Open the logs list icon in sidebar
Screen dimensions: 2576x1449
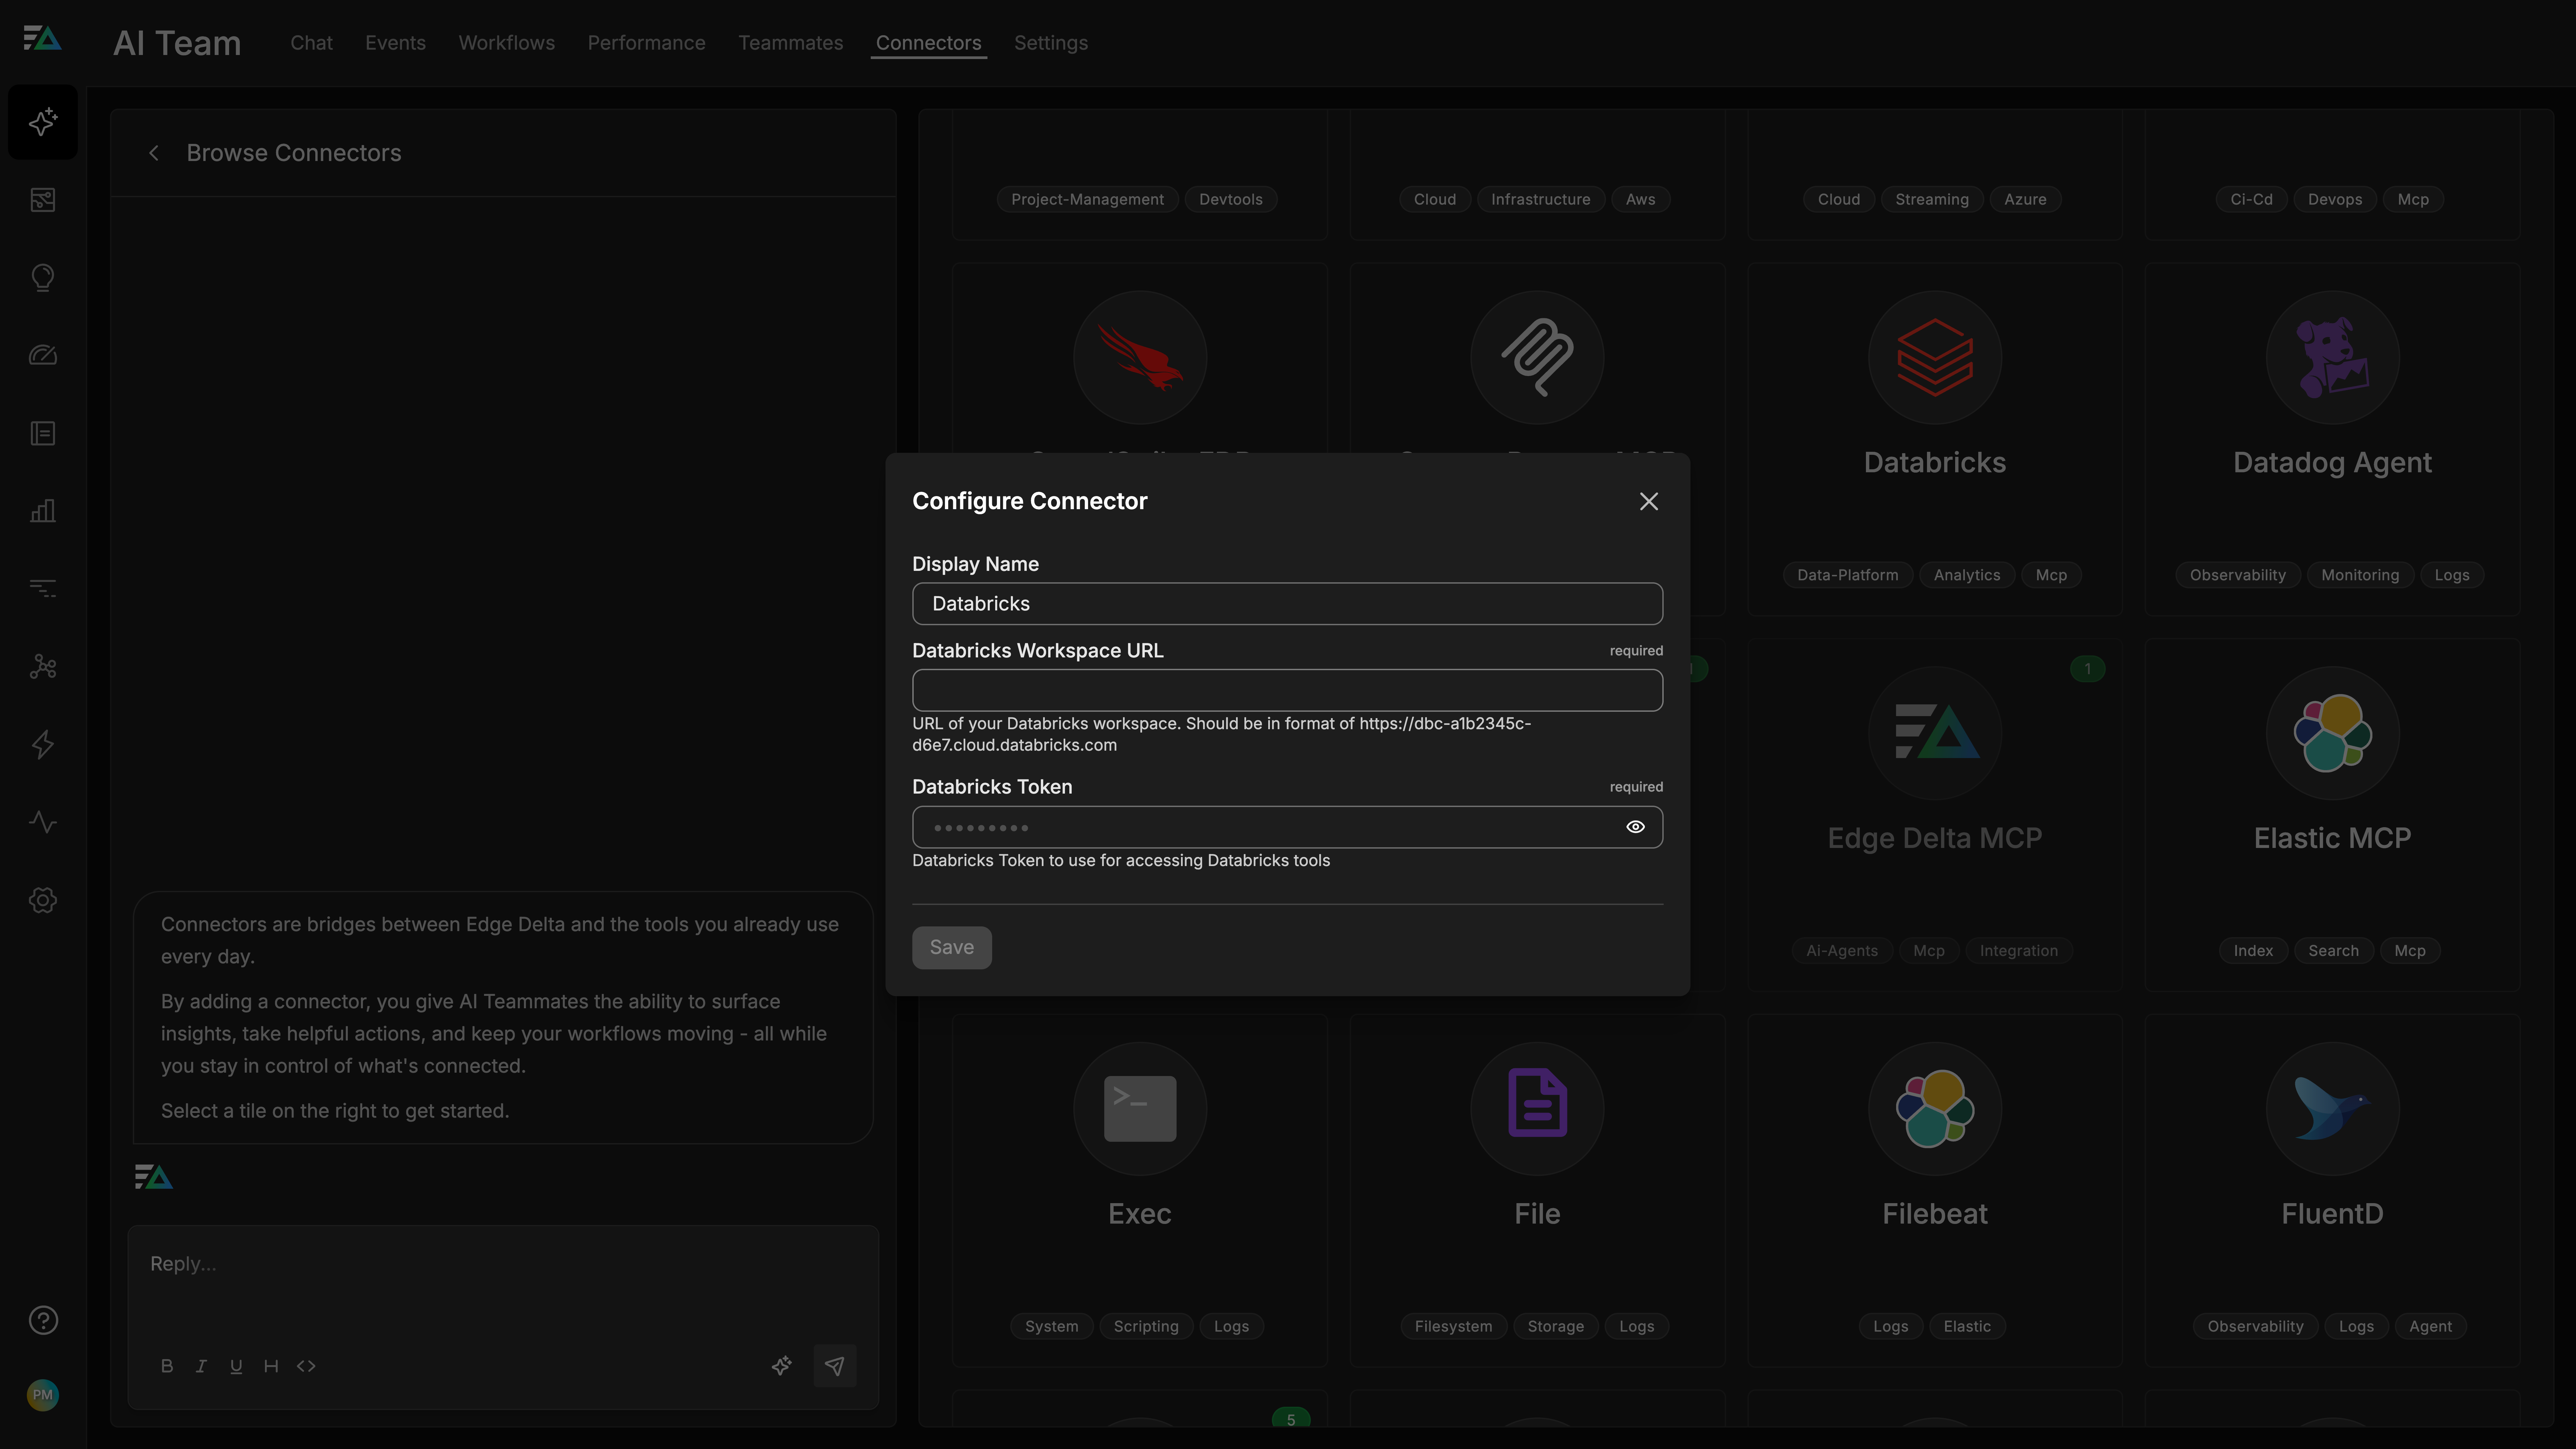[x=43, y=433]
